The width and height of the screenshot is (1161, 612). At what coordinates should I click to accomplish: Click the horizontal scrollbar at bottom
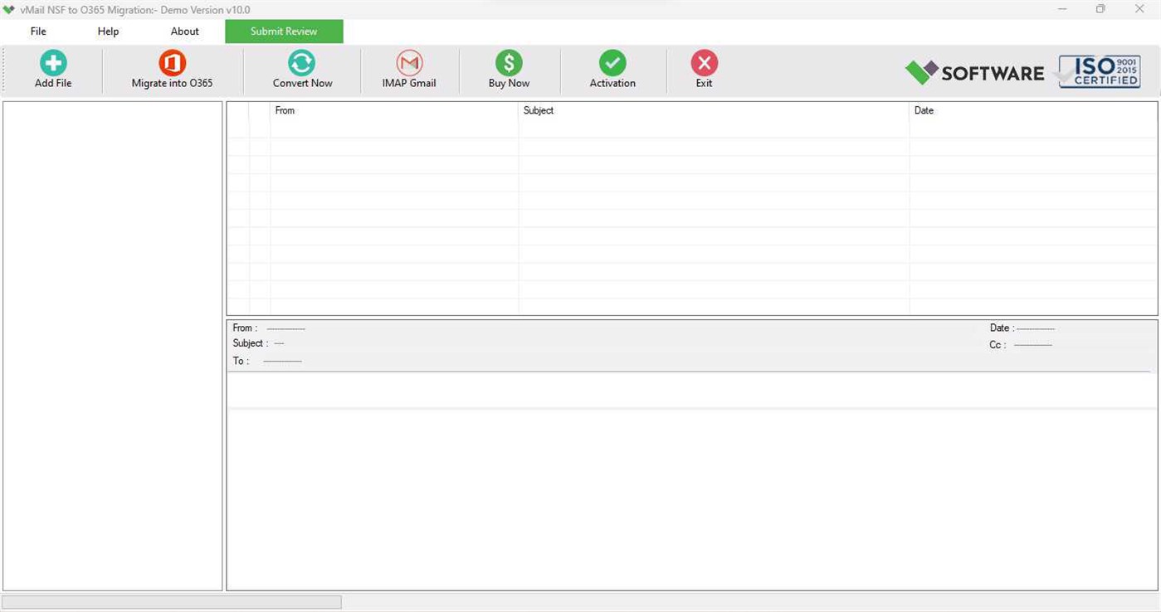pyautogui.click(x=170, y=600)
